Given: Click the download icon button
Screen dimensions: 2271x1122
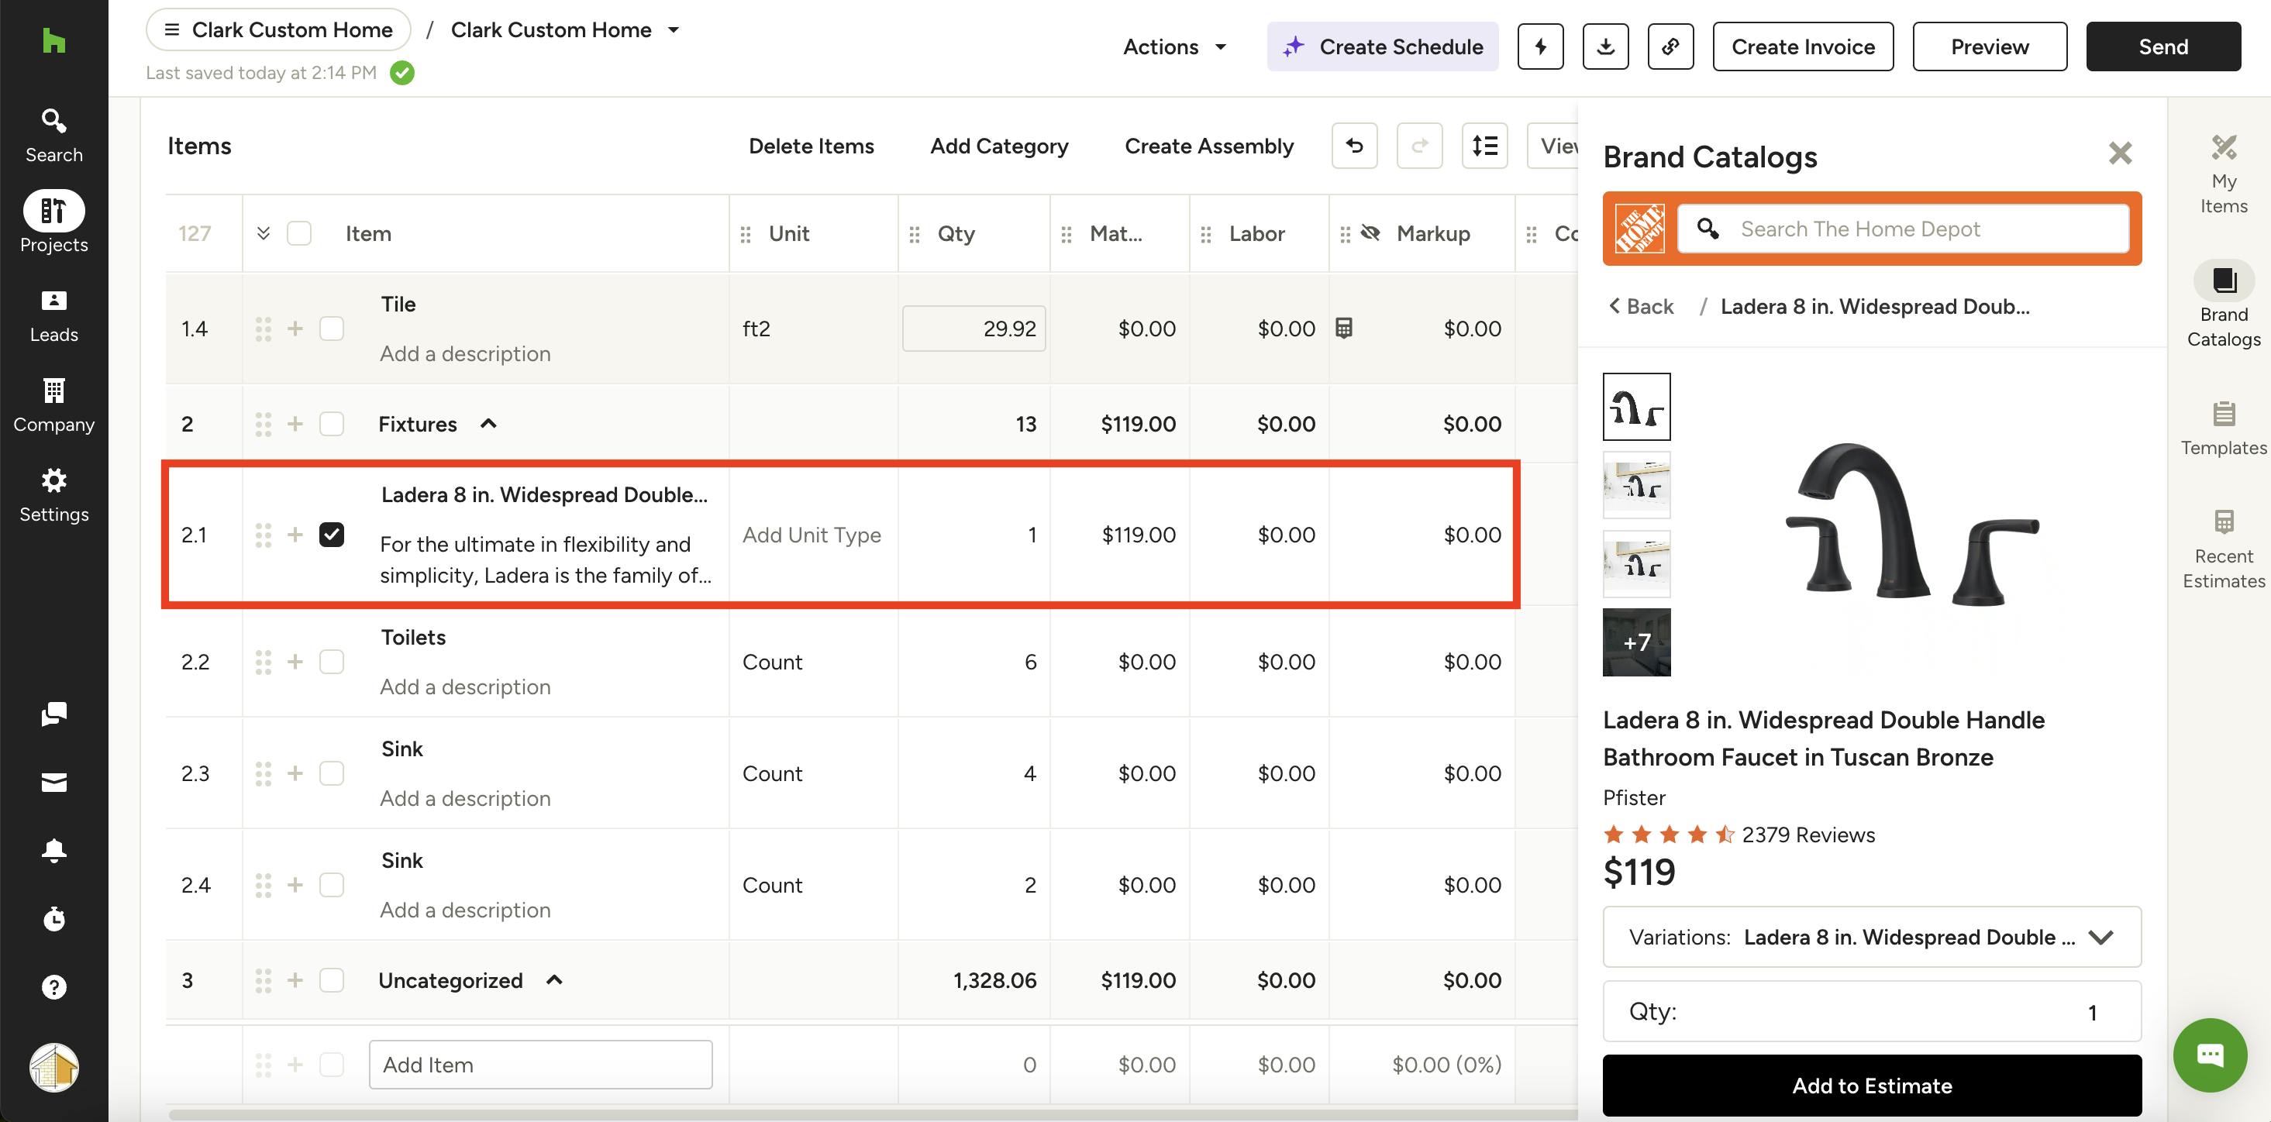Looking at the screenshot, I should [1605, 46].
